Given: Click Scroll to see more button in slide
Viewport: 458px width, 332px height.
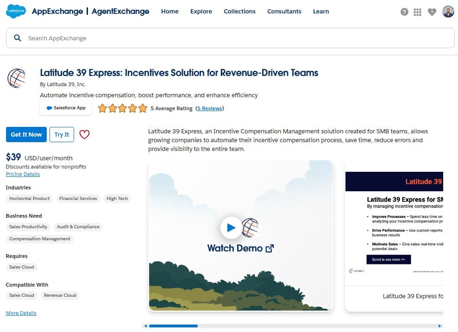Looking at the screenshot, I should pyautogui.click(x=389, y=260).
